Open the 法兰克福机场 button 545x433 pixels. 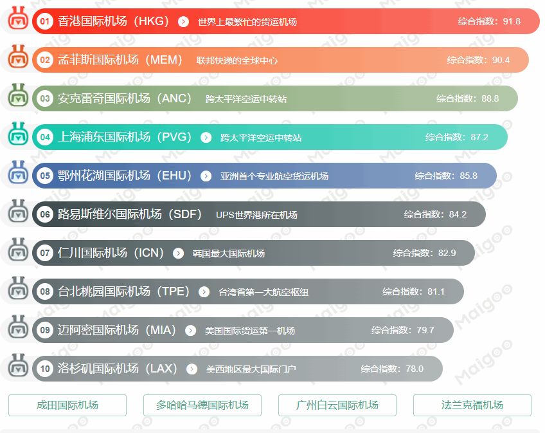click(x=472, y=405)
